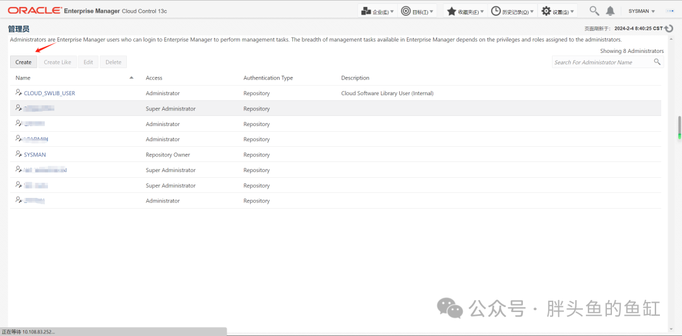Open the Favorites (收藏夹) menu

tap(465, 11)
